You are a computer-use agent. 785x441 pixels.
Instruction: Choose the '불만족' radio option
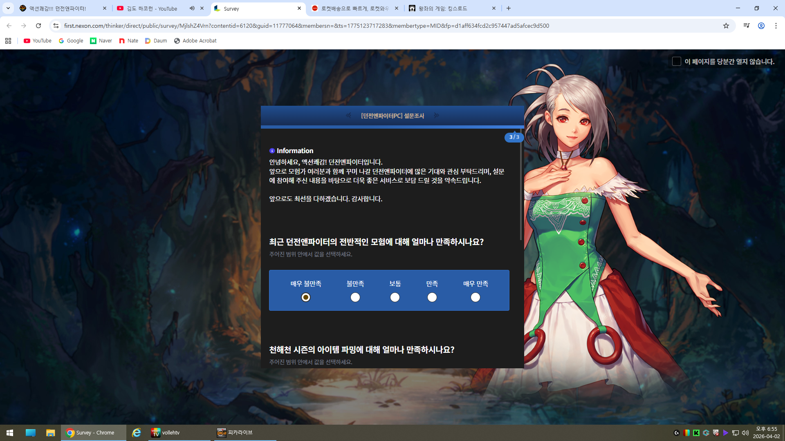pos(355,297)
